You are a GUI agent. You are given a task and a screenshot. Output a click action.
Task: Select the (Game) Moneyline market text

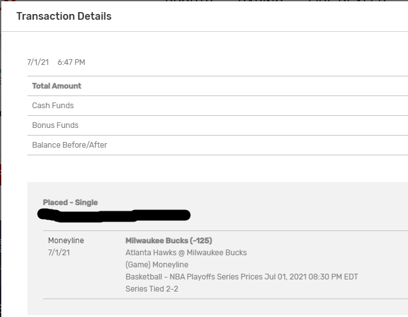click(x=157, y=265)
